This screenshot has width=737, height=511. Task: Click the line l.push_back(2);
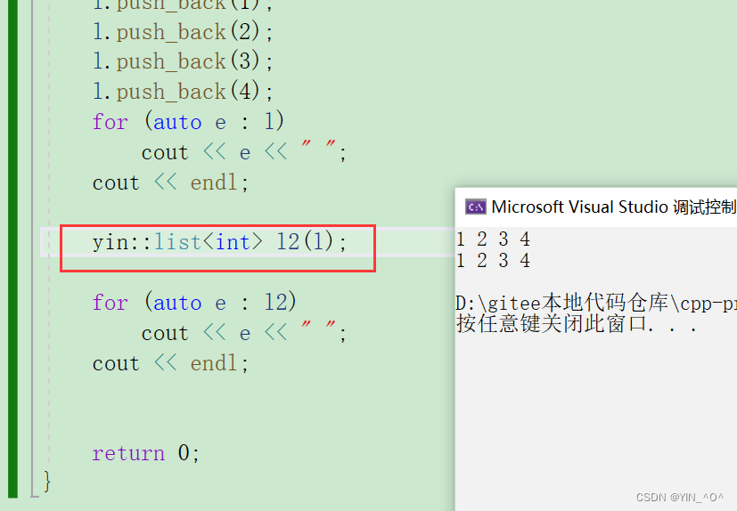coord(183,32)
